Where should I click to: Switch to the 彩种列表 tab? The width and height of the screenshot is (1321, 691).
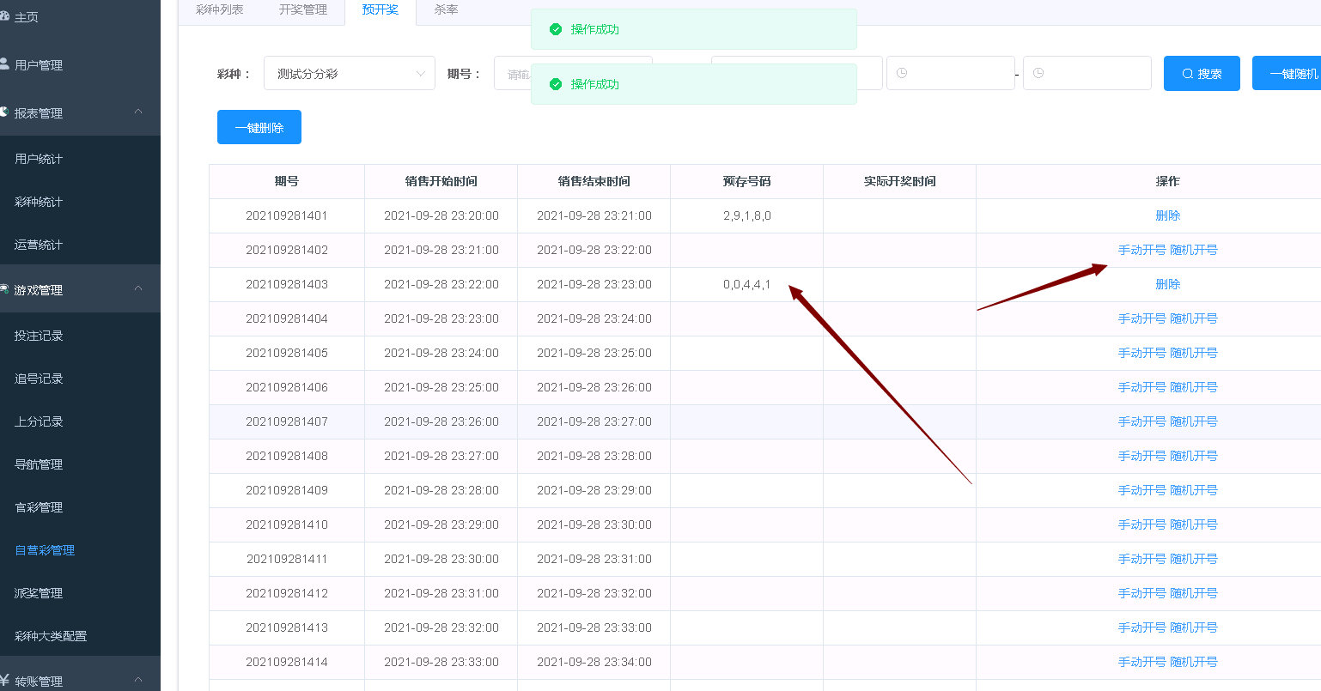coord(219,10)
